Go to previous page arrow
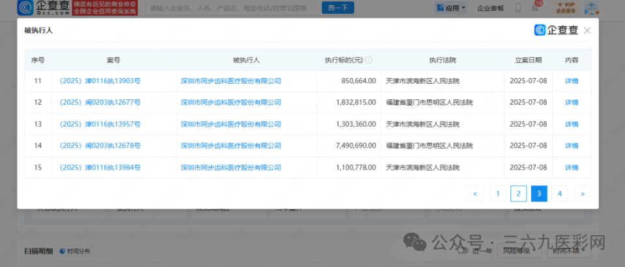Screen dimensions: 625x267 pyautogui.click(x=475, y=194)
